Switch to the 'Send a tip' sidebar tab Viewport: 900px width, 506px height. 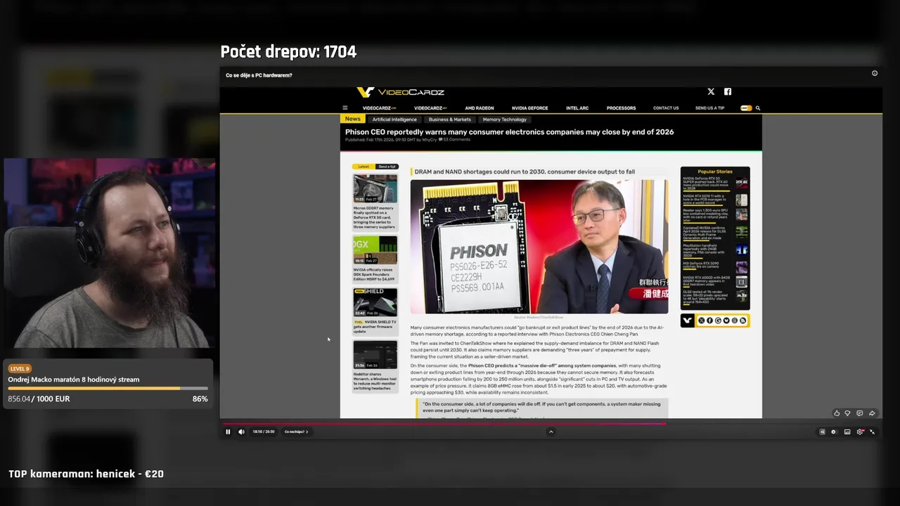pos(387,167)
